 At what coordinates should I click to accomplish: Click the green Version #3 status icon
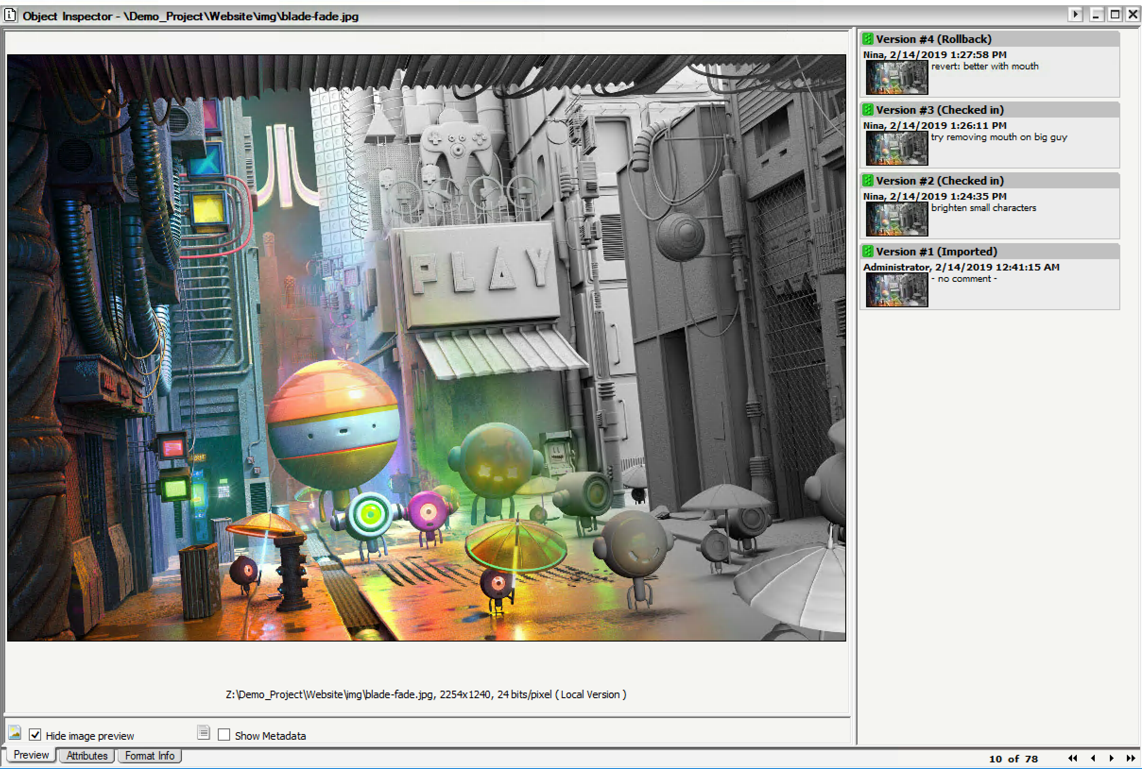click(867, 110)
